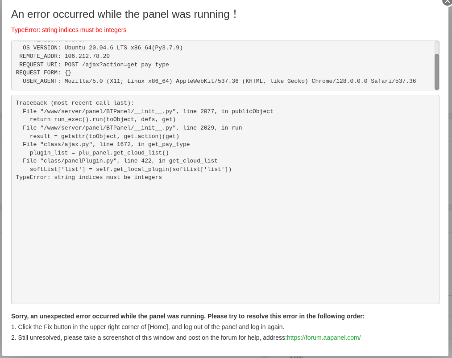The width and height of the screenshot is (452, 358).
Task: Open the forum.aapanel.com help link
Action: (323, 338)
